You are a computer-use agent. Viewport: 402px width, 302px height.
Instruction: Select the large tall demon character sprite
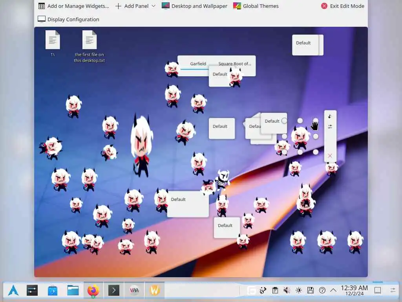[x=141, y=145]
